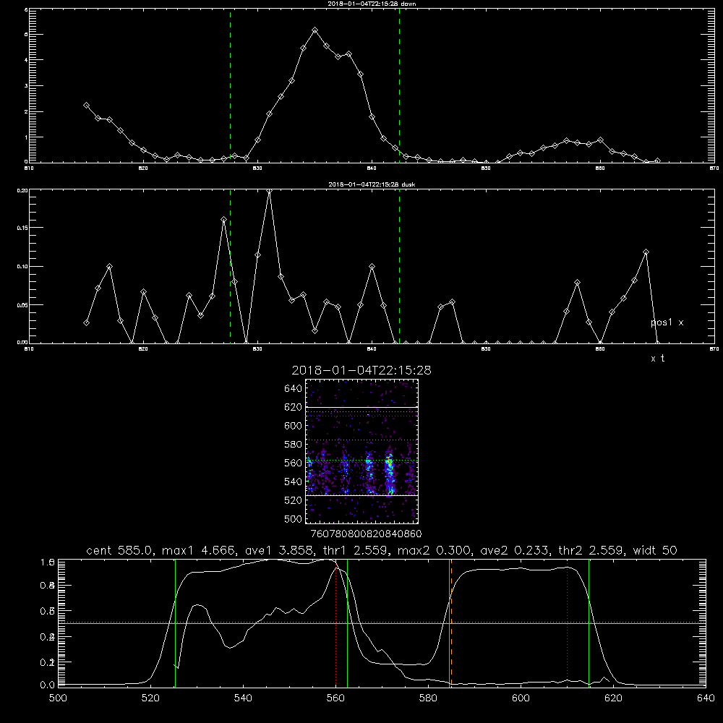Open the colored heatmap image panel
The image size is (723, 723).
(x=362, y=451)
